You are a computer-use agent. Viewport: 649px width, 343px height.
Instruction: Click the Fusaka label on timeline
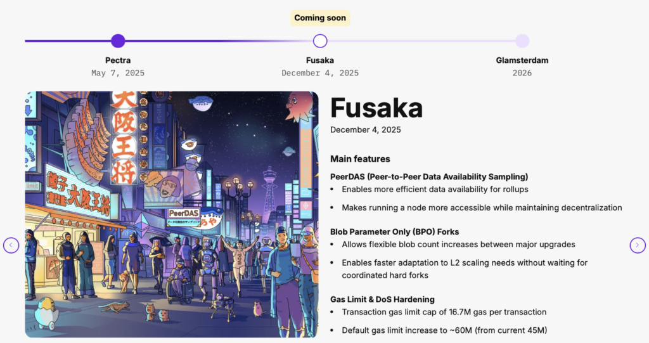pos(320,60)
